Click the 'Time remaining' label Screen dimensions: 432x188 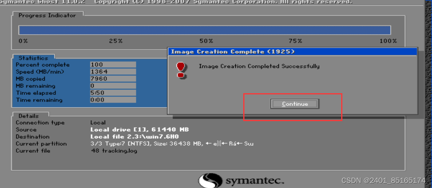(x=39, y=100)
